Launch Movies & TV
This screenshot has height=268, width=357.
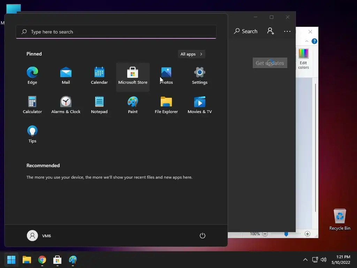[x=200, y=105]
